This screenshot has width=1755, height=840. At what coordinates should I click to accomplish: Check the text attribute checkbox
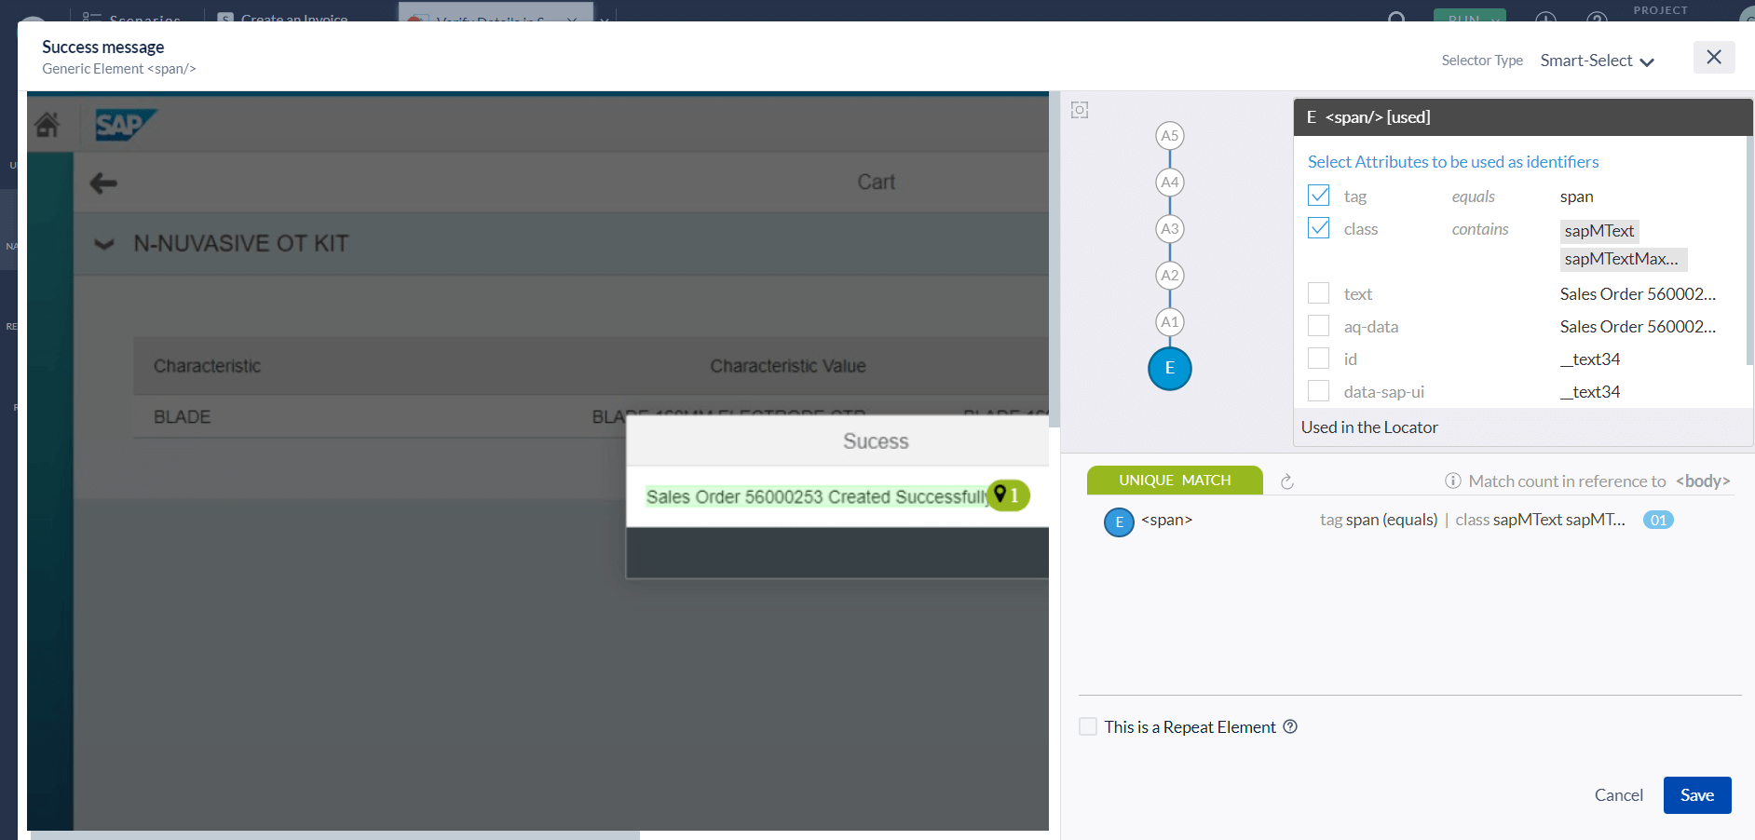pyautogui.click(x=1319, y=293)
